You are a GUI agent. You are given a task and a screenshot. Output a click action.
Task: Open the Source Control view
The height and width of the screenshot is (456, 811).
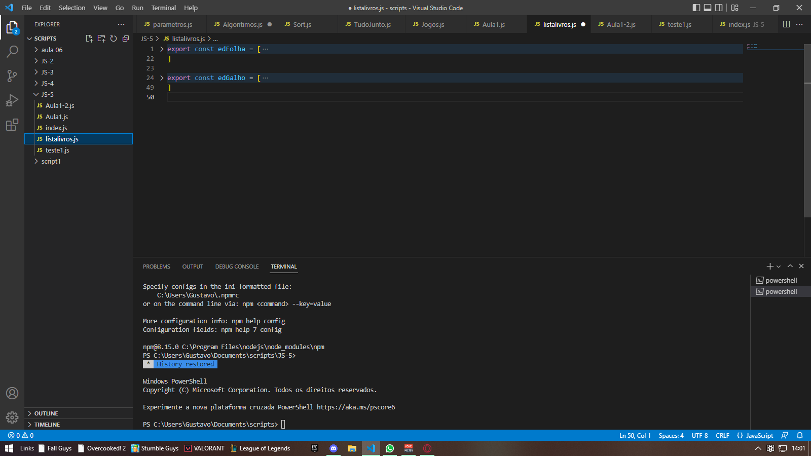click(x=12, y=75)
